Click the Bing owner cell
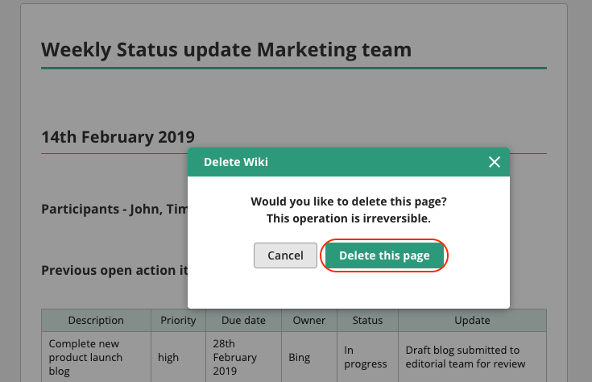 click(299, 357)
